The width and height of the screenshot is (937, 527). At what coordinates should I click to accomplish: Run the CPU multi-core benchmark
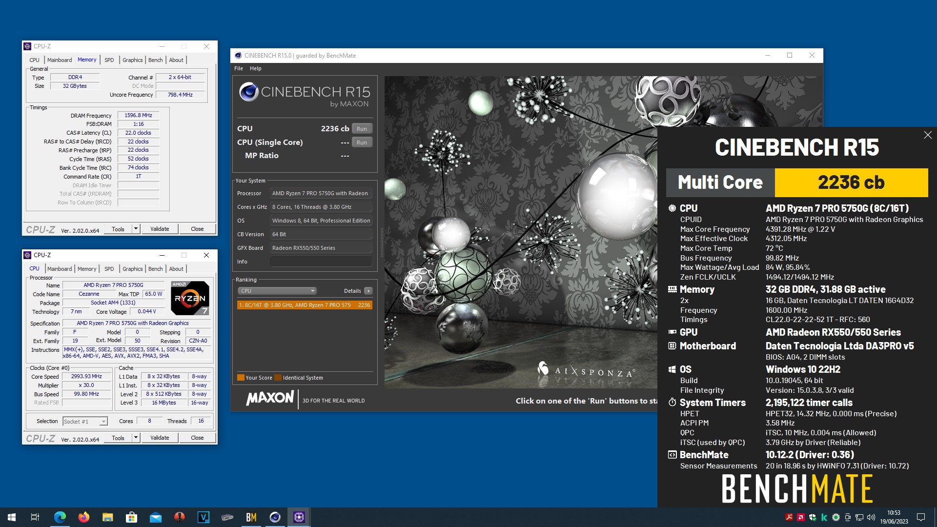click(x=362, y=129)
